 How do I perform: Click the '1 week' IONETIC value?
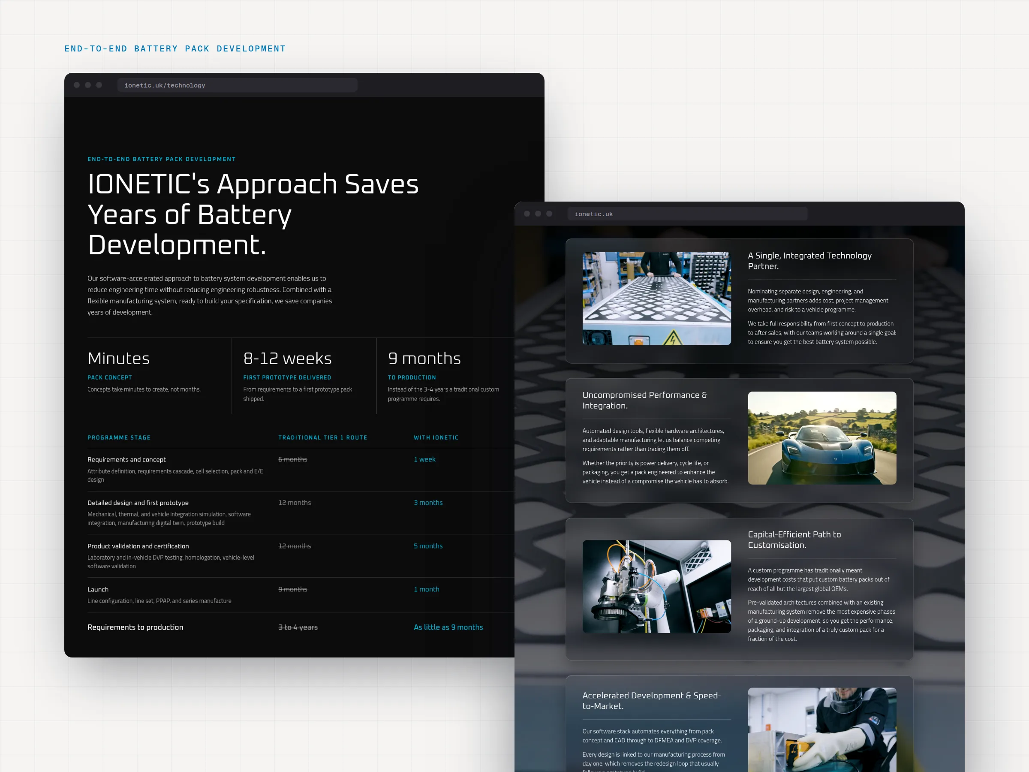(425, 459)
